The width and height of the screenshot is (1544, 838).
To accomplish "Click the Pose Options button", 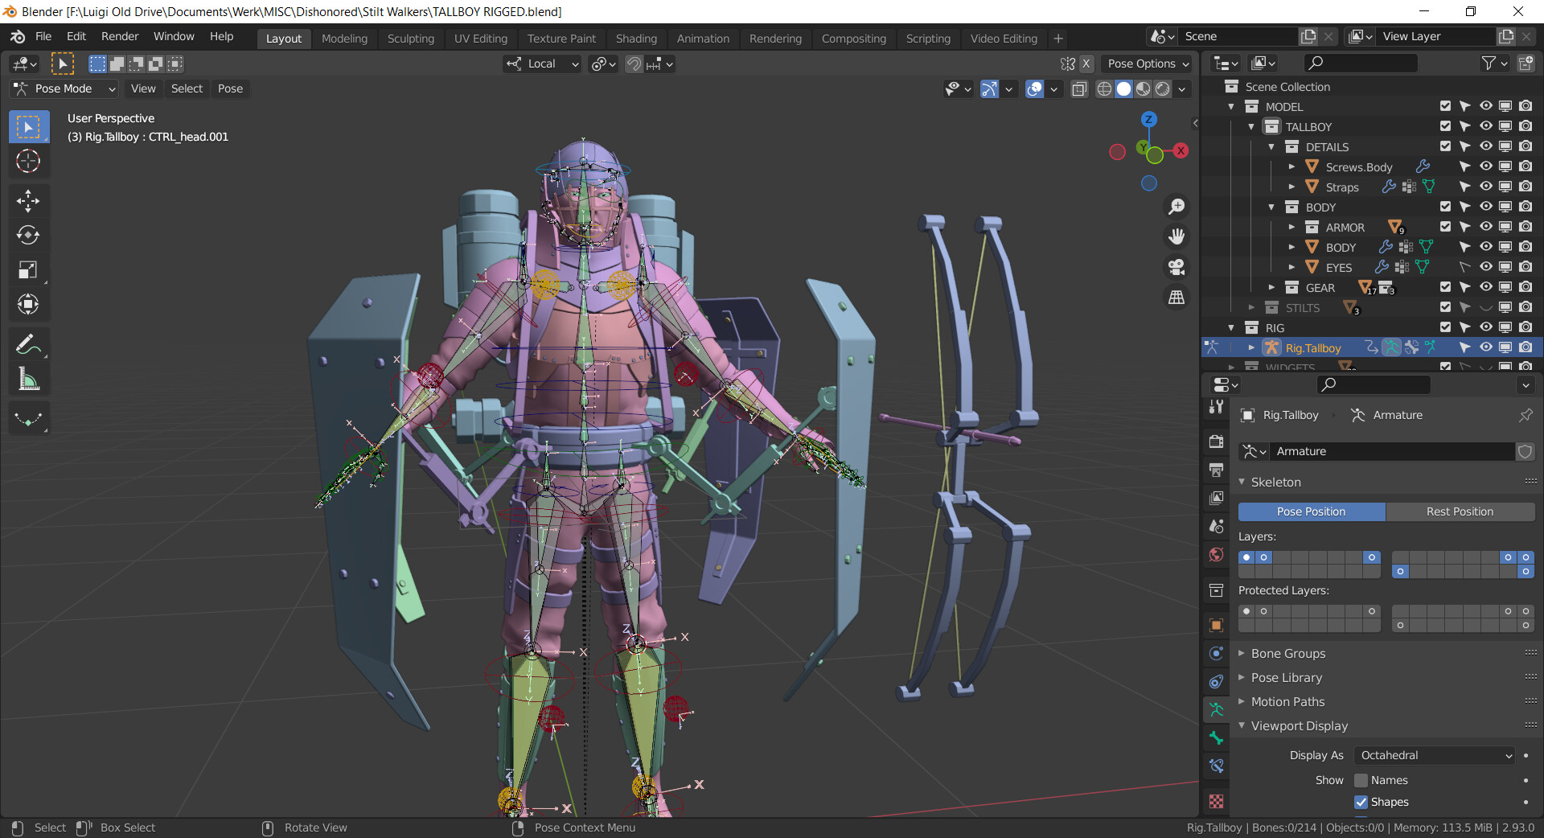I will pyautogui.click(x=1148, y=64).
